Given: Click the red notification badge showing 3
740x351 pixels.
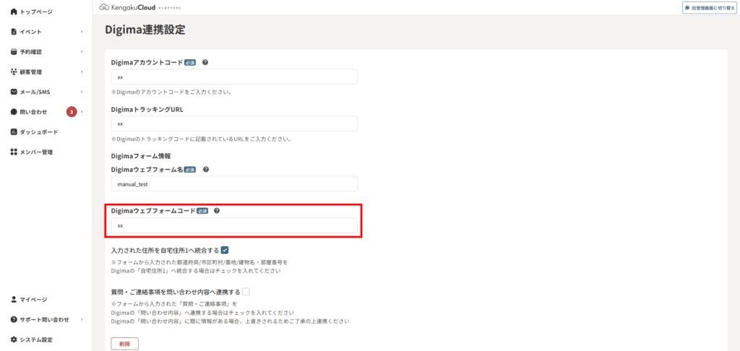Looking at the screenshot, I should (72, 112).
